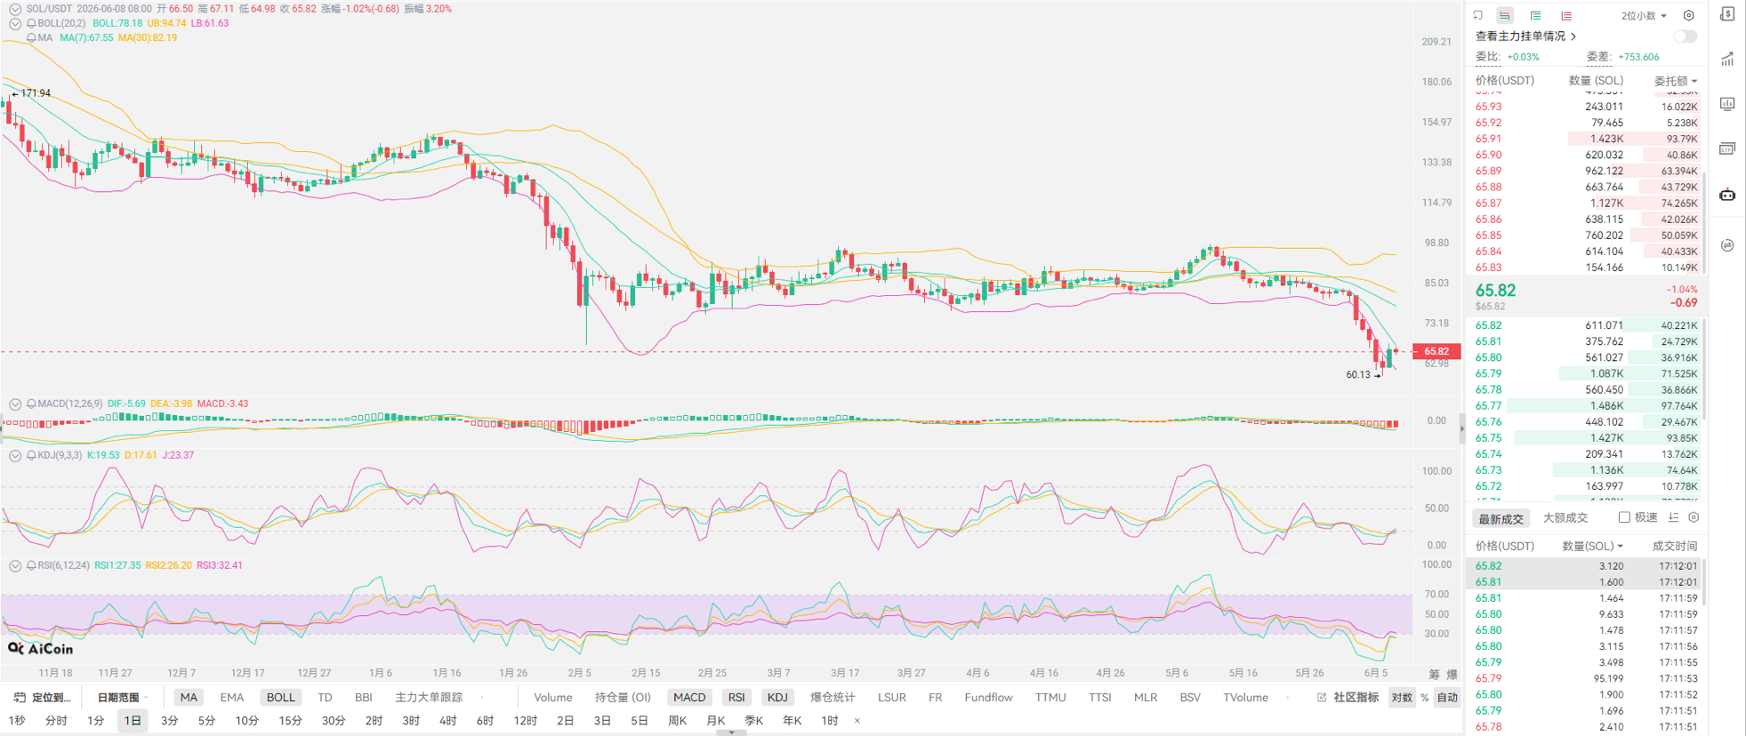Open 数量(SOL) dropdown in trade list
1746x736 pixels.
[x=1592, y=546]
